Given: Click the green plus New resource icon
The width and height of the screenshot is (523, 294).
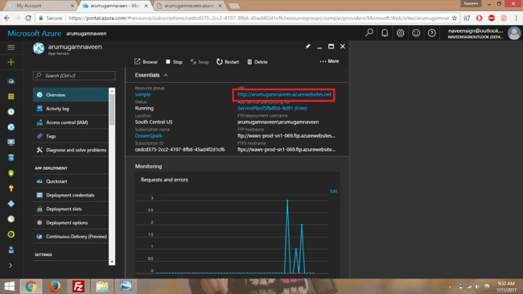Looking at the screenshot, I should (x=11, y=62).
